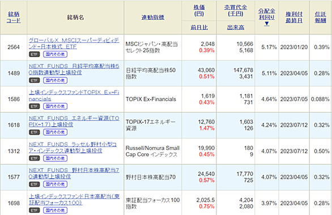The width and height of the screenshot is (332, 215).
Task: Open NEXT FUNDS 野村日本株高配当70 link
Action: click(x=74, y=173)
